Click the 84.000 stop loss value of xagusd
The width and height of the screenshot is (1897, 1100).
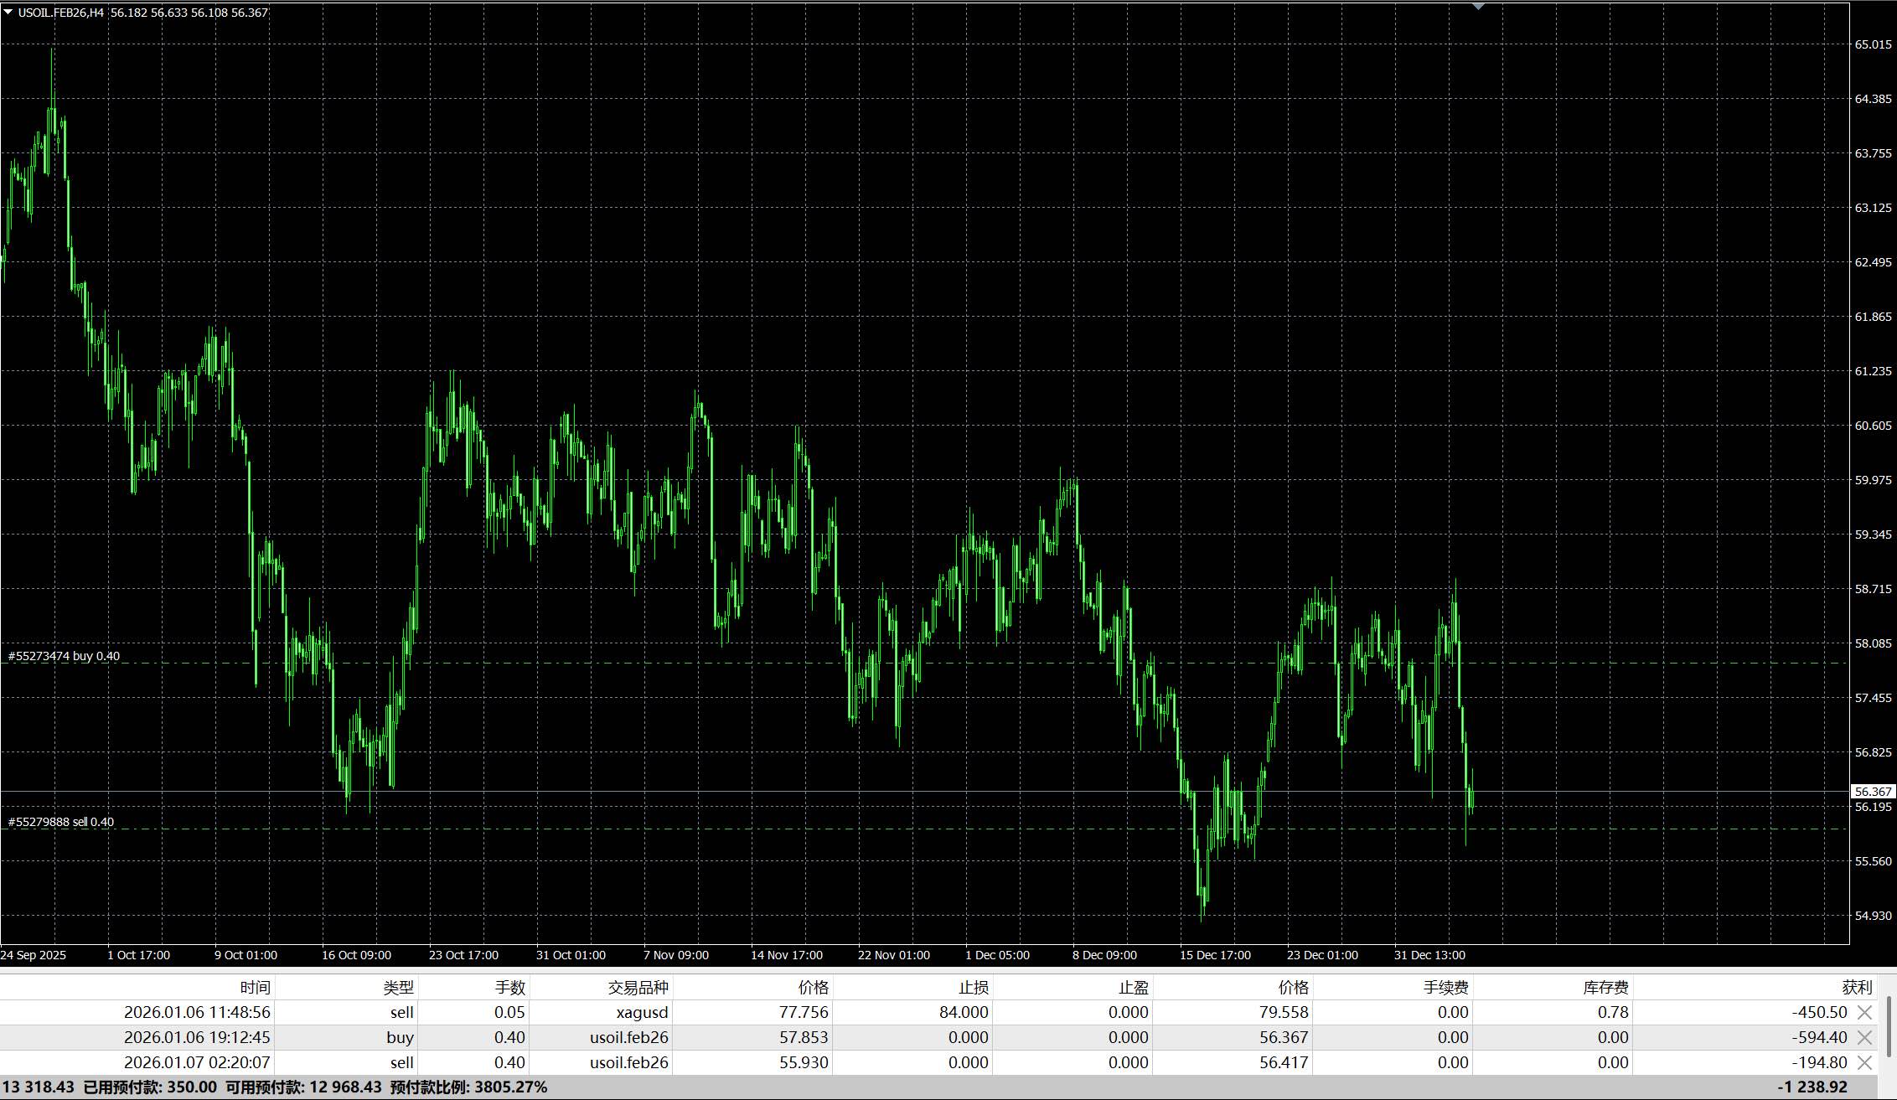click(x=964, y=1013)
